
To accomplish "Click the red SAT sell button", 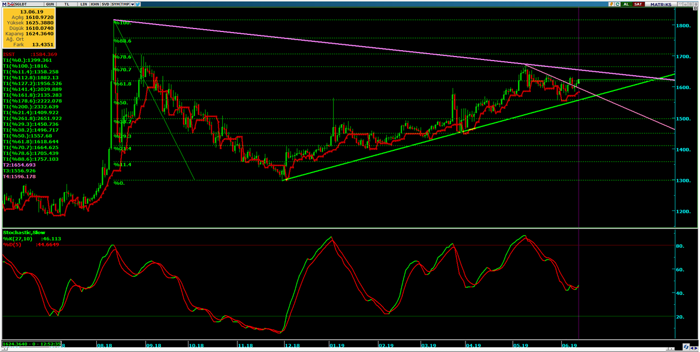I will [639, 4].
